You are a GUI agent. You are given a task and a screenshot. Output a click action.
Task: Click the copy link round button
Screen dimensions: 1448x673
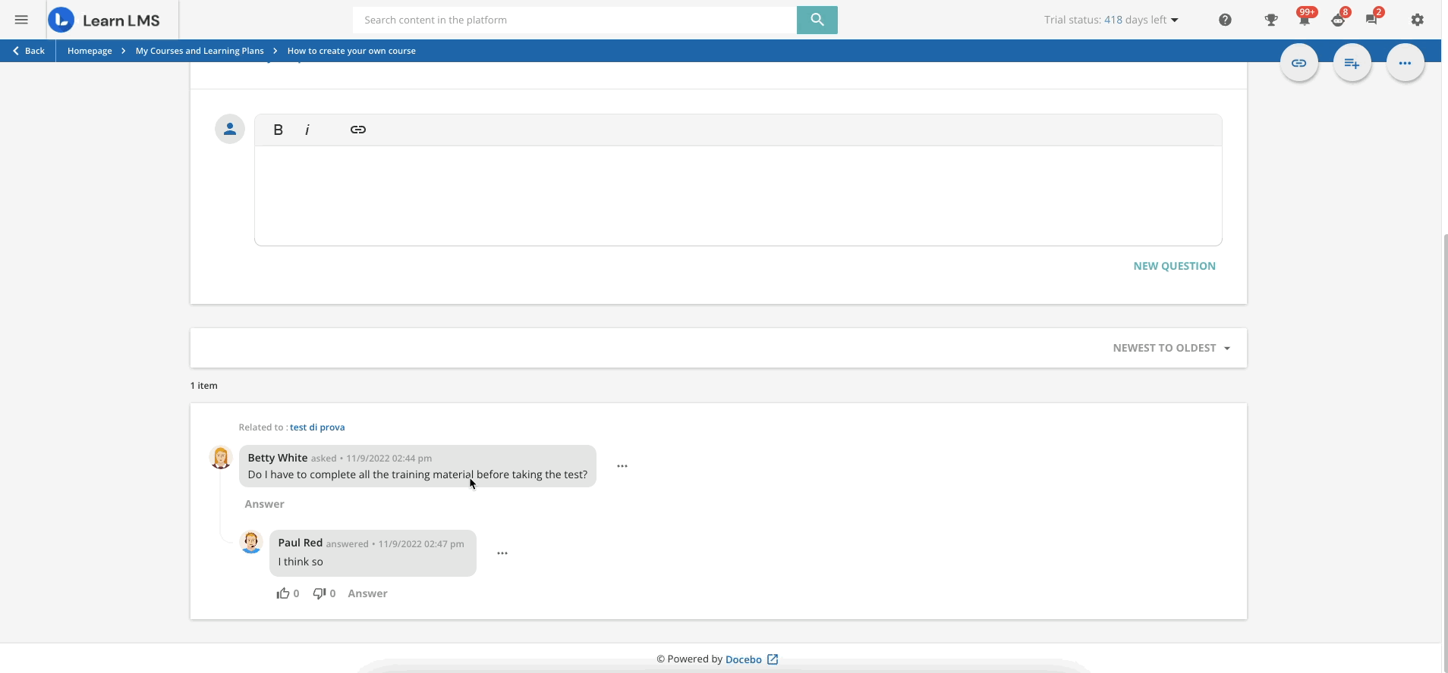1298,63
